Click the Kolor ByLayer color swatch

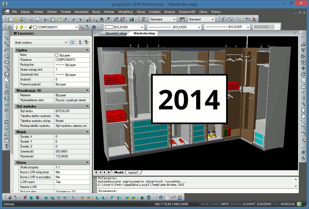57,55
